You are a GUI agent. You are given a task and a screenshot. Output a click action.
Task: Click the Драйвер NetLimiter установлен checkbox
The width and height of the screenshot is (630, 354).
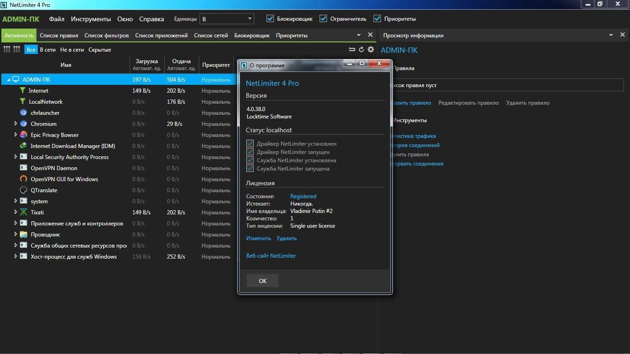tap(250, 144)
